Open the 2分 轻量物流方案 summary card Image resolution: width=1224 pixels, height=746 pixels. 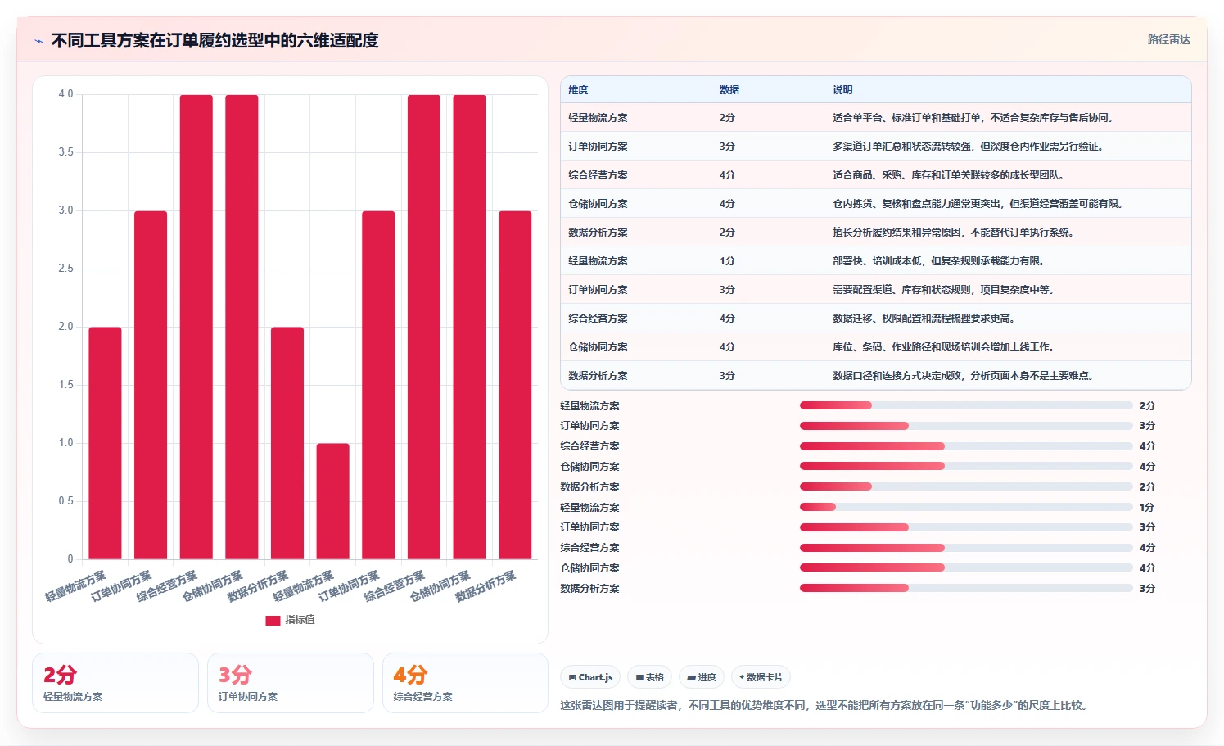coord(115,683)
